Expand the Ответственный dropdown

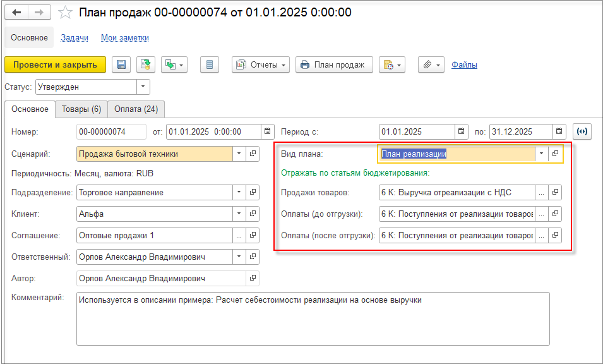pos(239,257)
